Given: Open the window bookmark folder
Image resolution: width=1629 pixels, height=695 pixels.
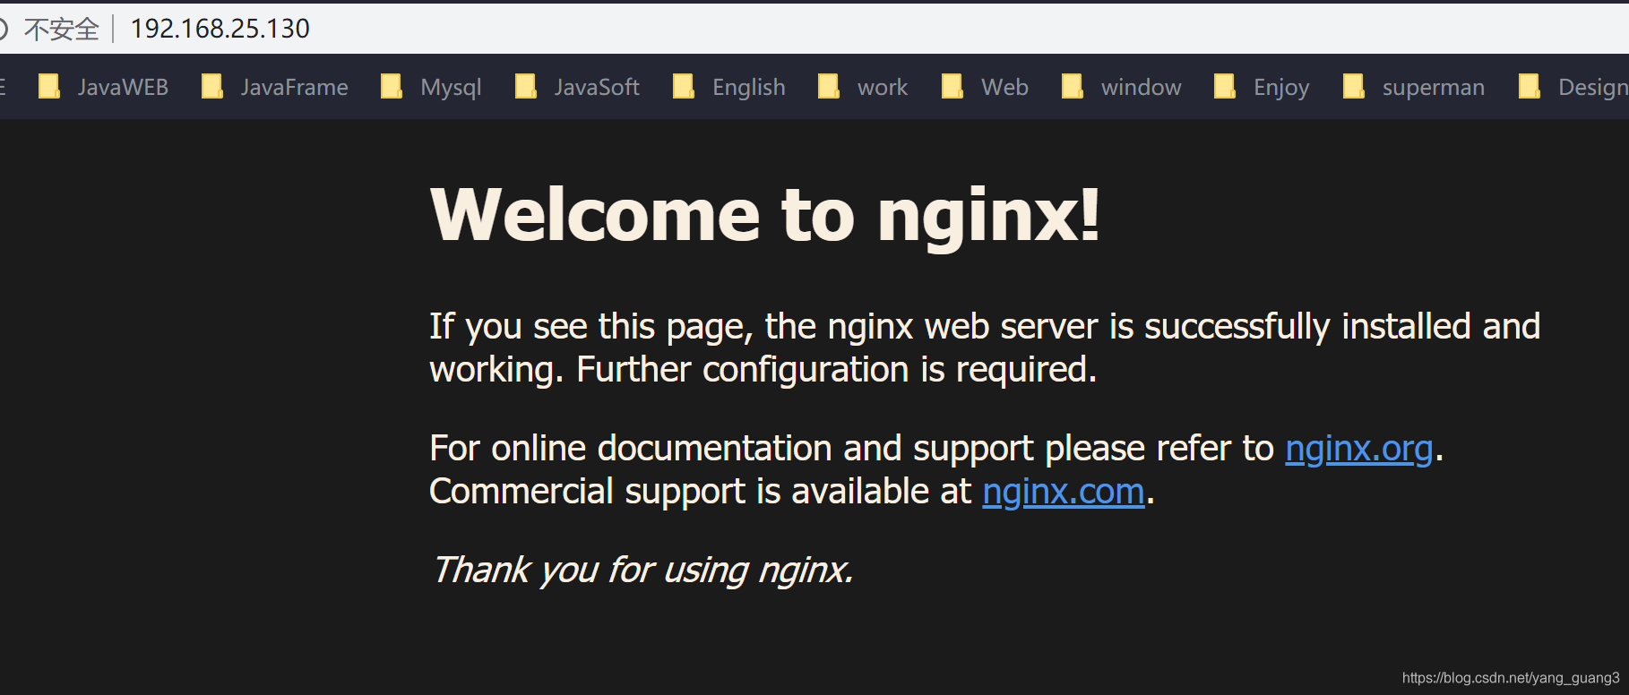Looking at the screenshot, I should coord(1122,87).
